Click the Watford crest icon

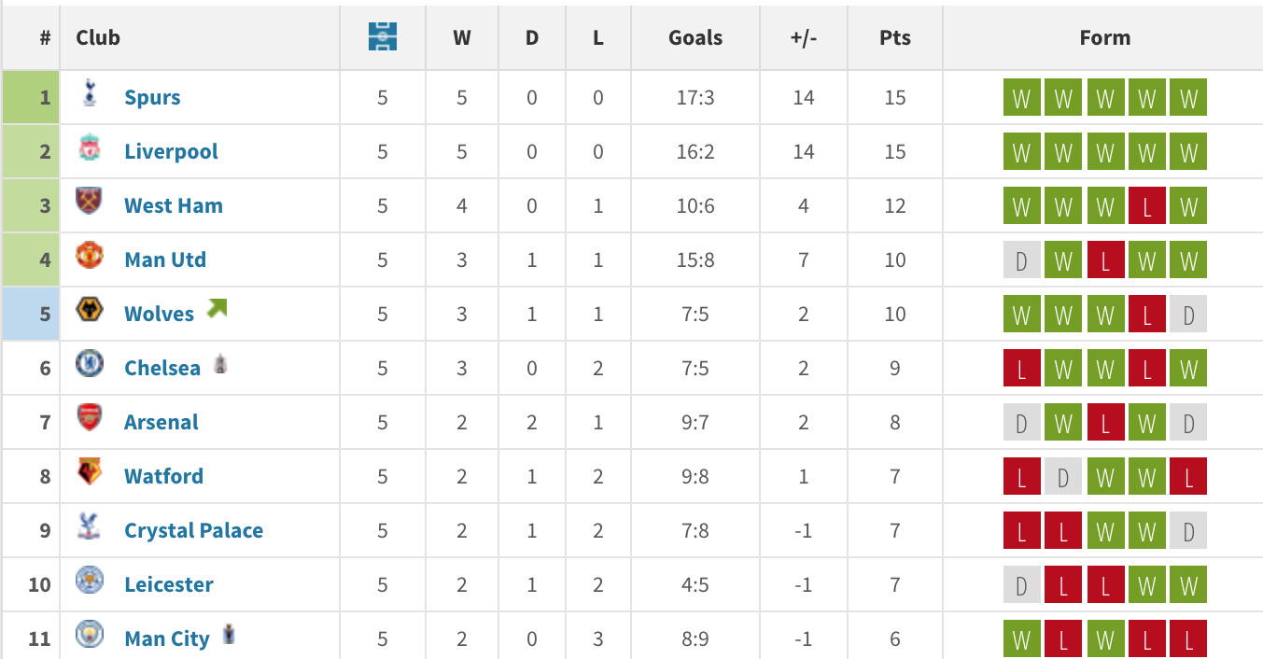(x=90, y=472)
